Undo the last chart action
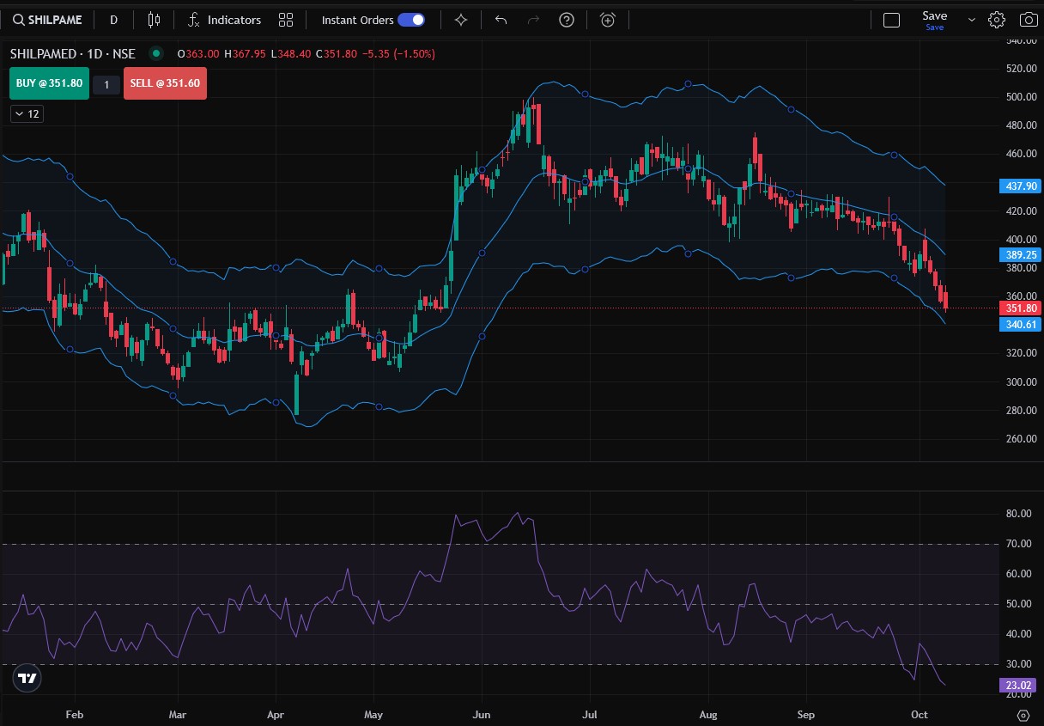The width and height of the screenshot is (1044, 726). click(501, 20)
